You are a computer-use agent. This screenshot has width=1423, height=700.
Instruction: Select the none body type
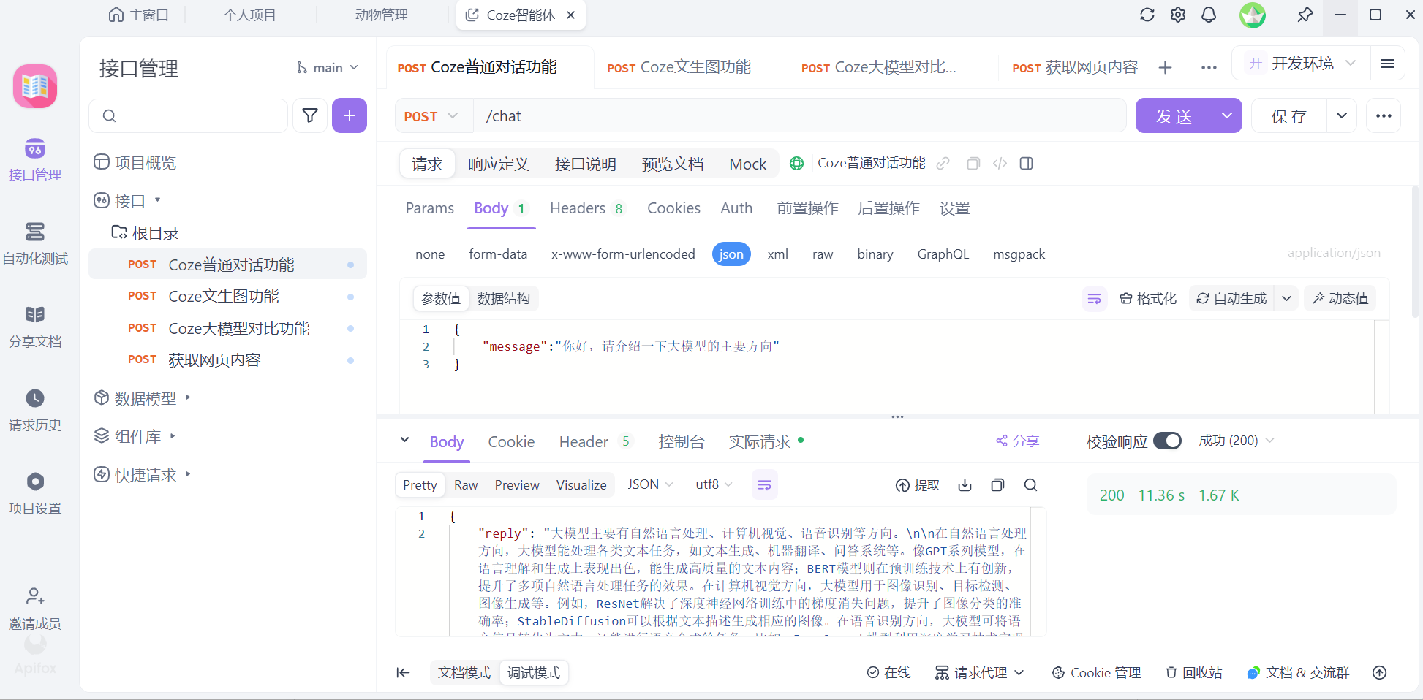click(430, 254)
